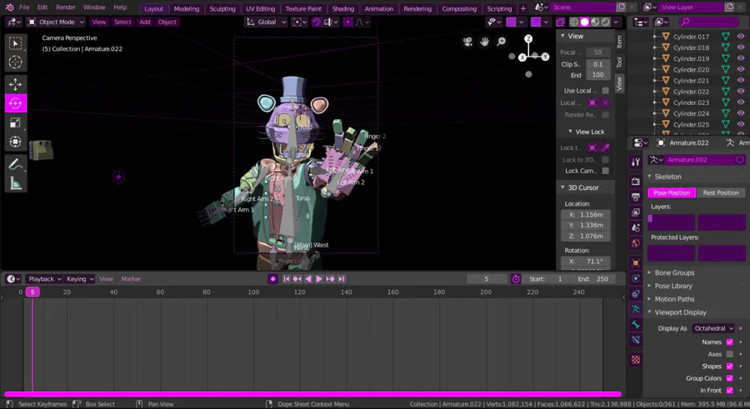Click the zoom view magnifier icon

(502, 42)
